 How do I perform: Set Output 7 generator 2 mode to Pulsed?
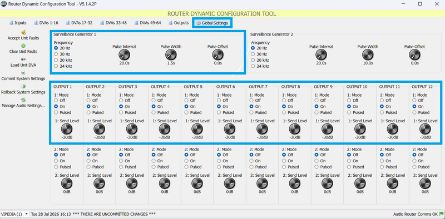click(x=252, y=167)
